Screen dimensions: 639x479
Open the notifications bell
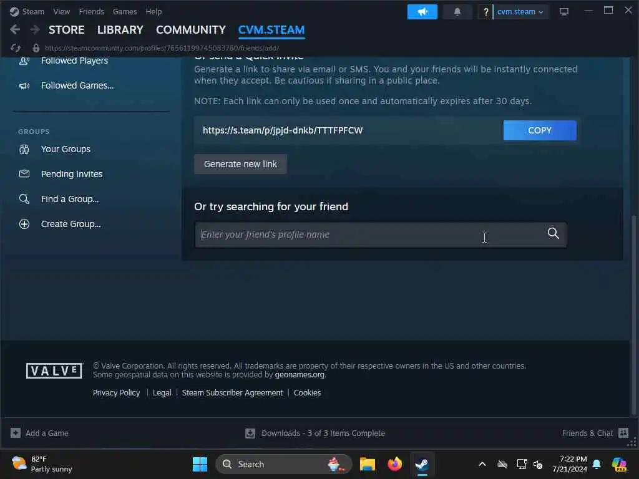(457, 12)
